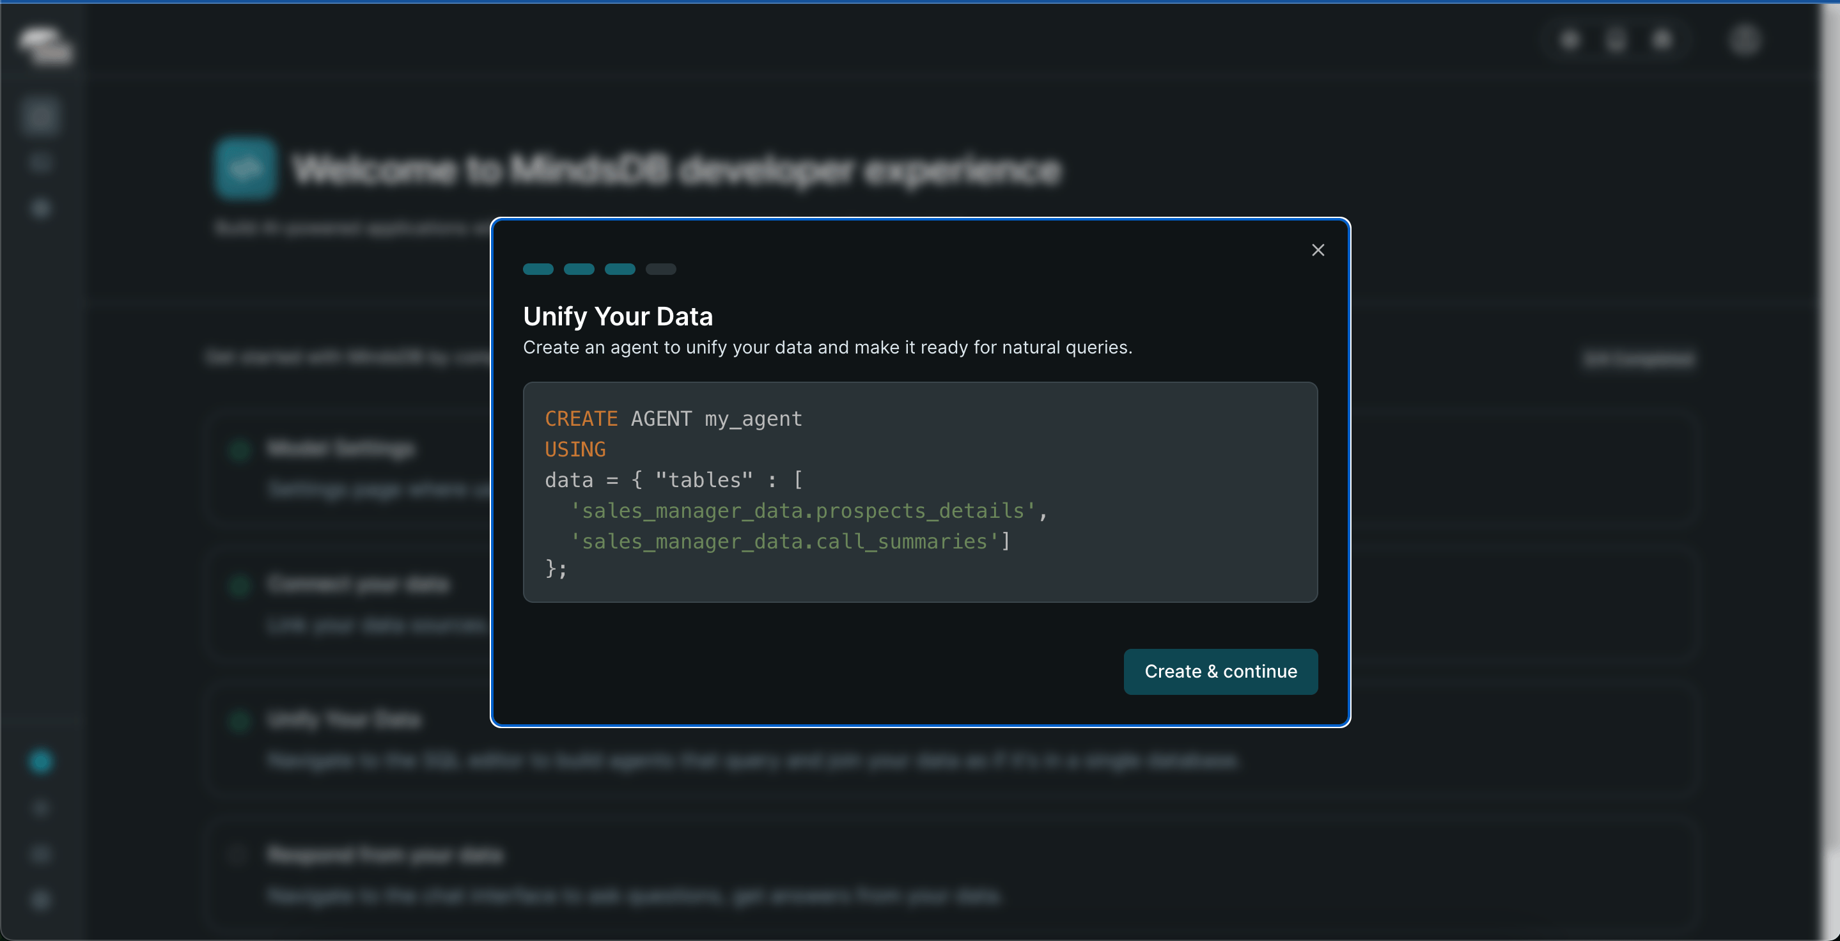
Task: Toggle the Model Settings checklist circle
Action: point(239,451)
